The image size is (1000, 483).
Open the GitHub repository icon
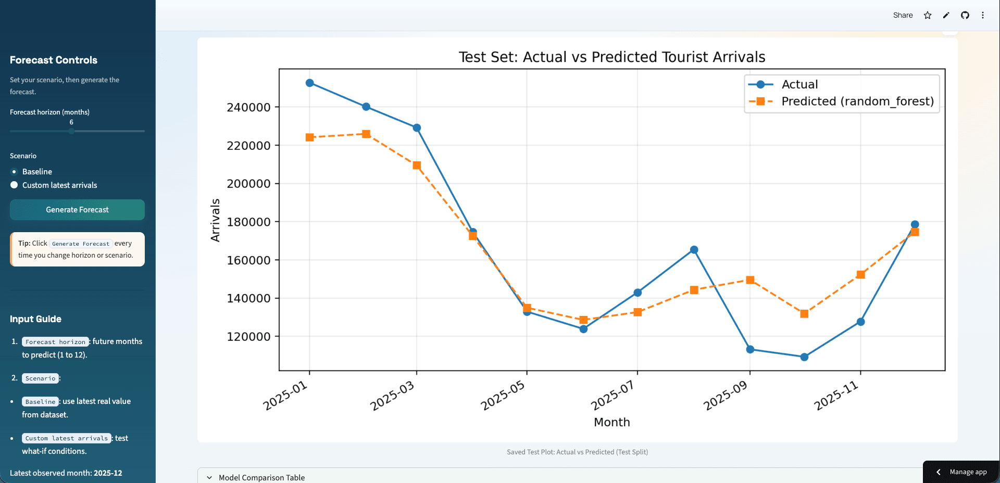pyautogui.click(x=965, y=15)
